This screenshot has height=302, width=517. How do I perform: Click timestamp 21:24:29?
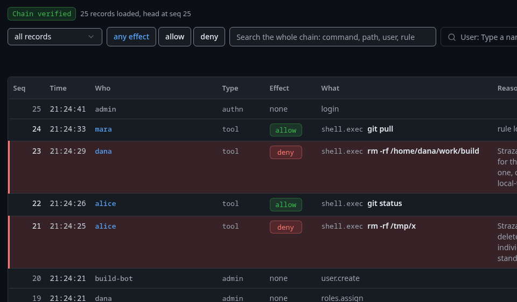pos(68,151)
